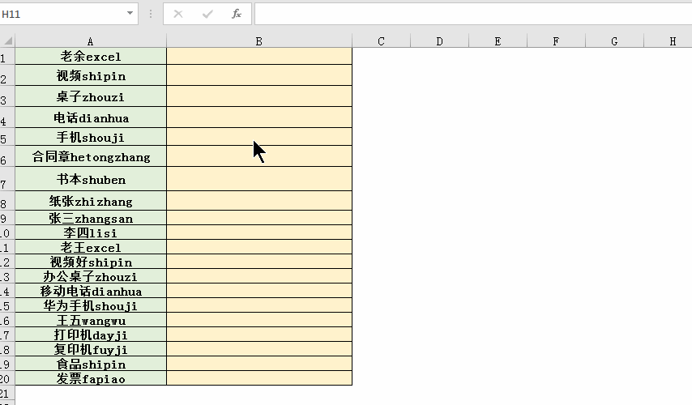Select column B header
Image resolution: width=692 pixels, height=405 pixels.
coord(259,41)
